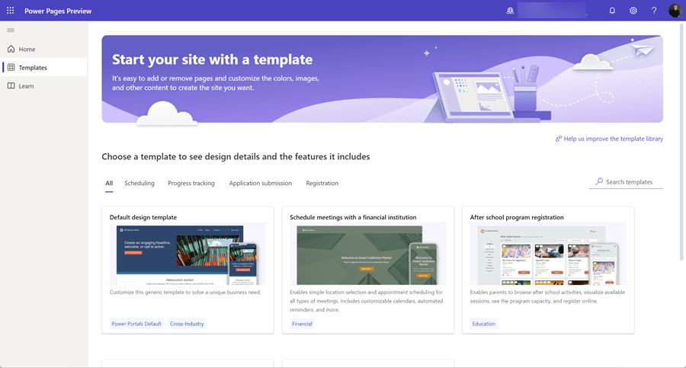Select Templates in left navigation
This screenshot has width=686, height=368.
coord(33,68)
